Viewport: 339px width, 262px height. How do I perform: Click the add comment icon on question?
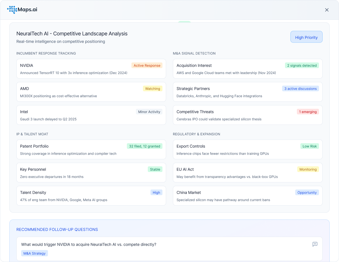pyautogui.click(x=315, y=244)
